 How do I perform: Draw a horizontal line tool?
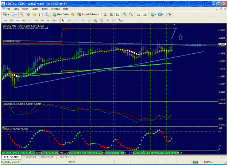(x=83, y=20)
